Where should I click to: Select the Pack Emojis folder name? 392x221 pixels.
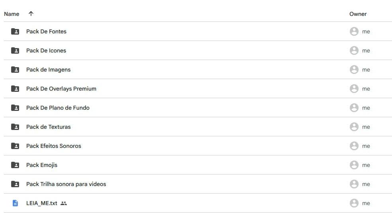(42, 165)
